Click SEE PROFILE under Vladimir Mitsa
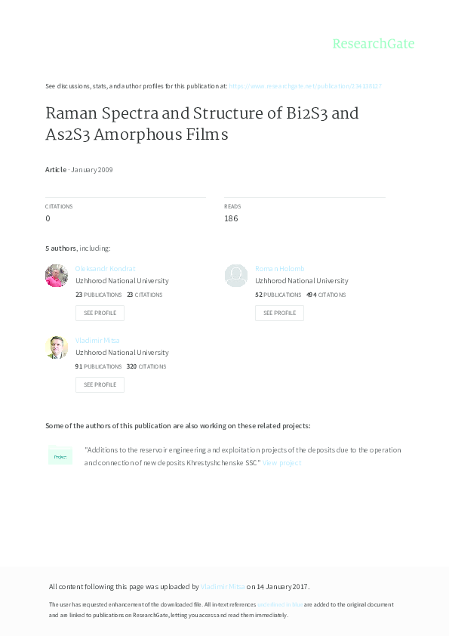Viewport: 449px width, 636px height. click(100, 384)
